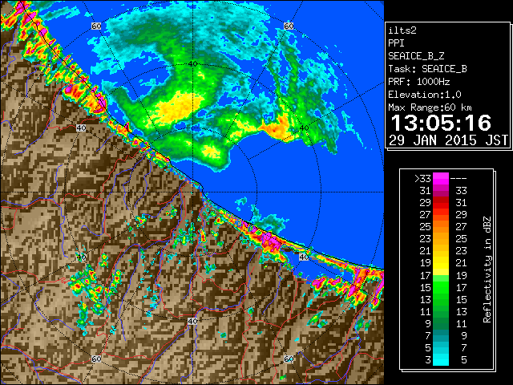Select the 'SEAICE_B_Z' product name
Viewport: 513px width, 385px height.
(x=416, y=56)
